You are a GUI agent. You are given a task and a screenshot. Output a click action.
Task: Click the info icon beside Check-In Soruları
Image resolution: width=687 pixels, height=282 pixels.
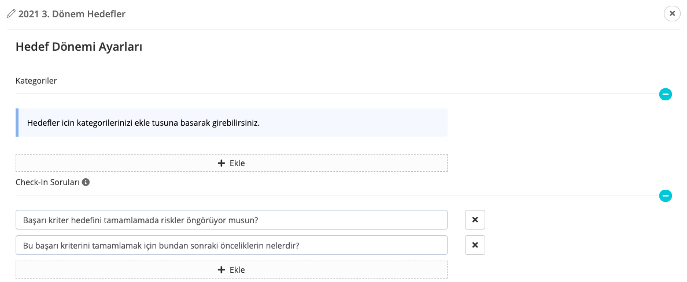pos(86,182)
